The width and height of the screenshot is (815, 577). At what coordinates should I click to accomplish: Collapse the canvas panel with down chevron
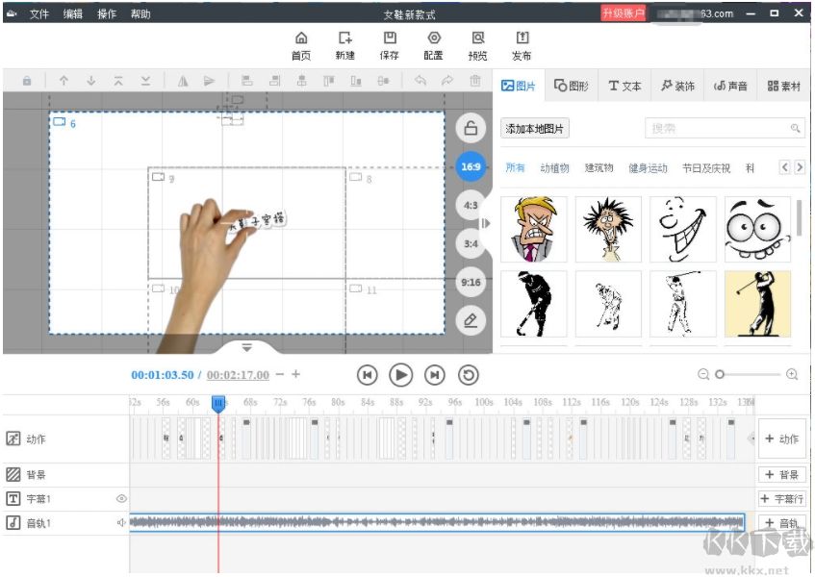pos(246,347)
